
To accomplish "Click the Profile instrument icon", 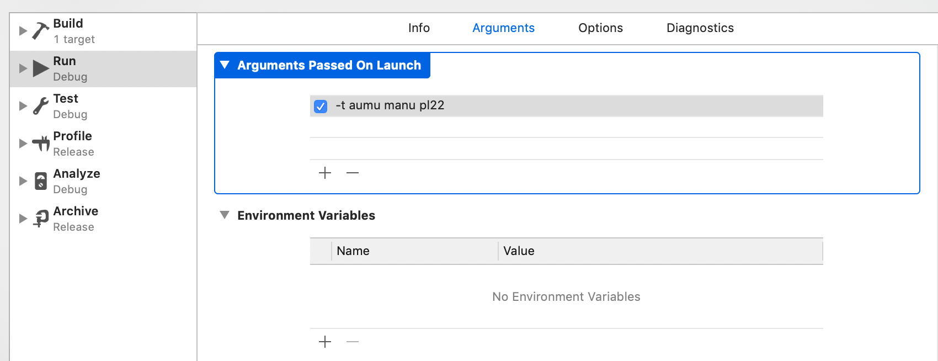I will pyautogui.click(x=41, y=144).
